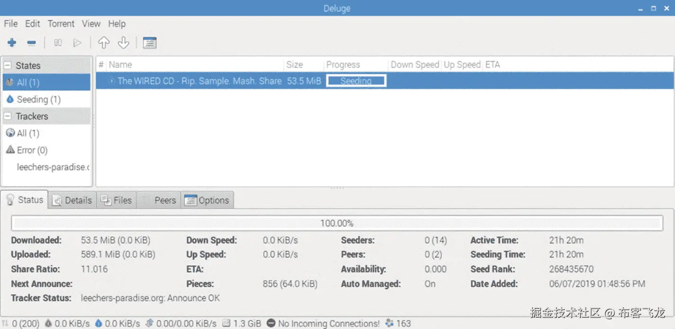Sort by Down Speed column header
Screen dimensions: 675x329
[x=414, y=65]
